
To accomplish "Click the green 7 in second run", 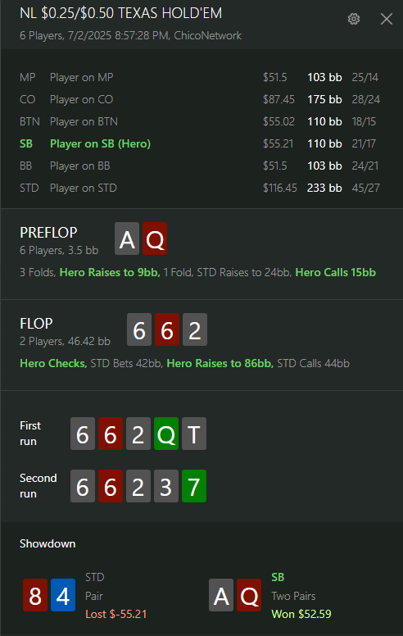I will tap(194, 486).
